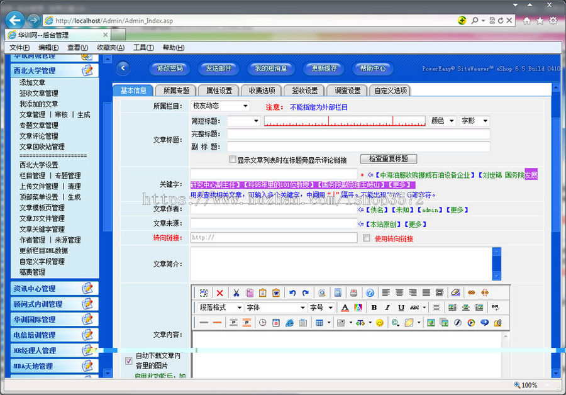
Task: Insert media player video icon
Action: point(471,323)
